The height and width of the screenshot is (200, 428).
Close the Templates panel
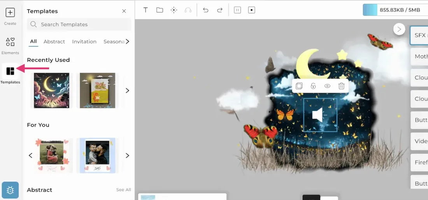pos(124,11)
